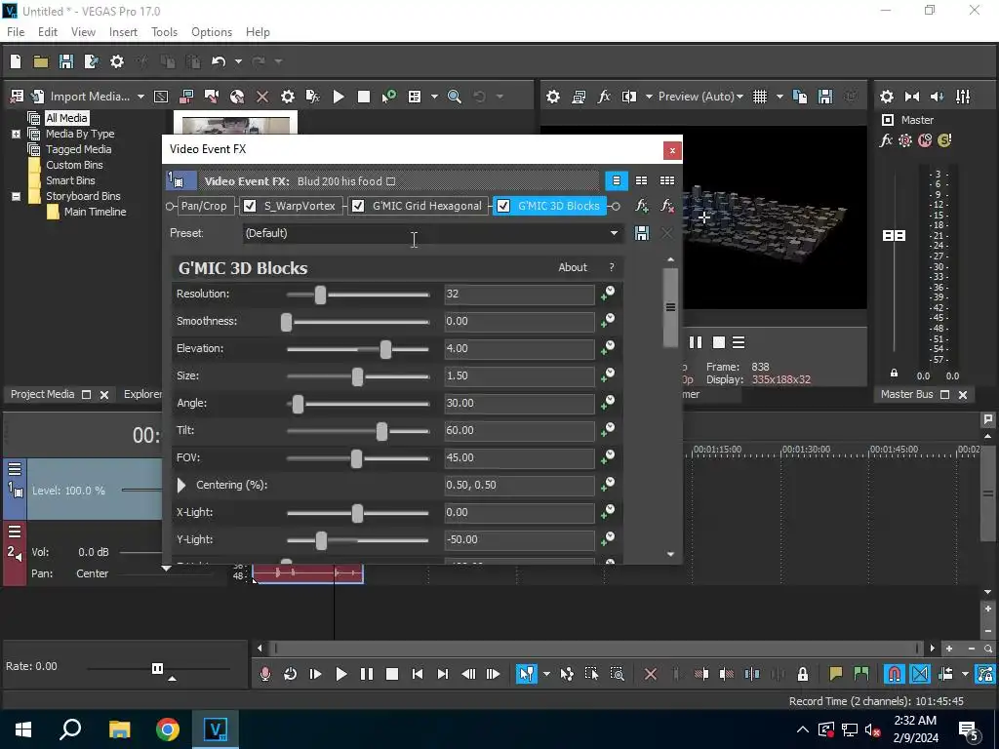
Task: Animate the Elevation parameter icon
Action: [x=609, y=348]
